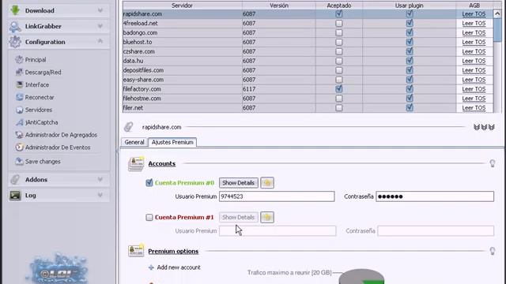The image size is (506, 284).
Task: Open Leer TOS link for rapidshare.com
Action: click(474, 14)
